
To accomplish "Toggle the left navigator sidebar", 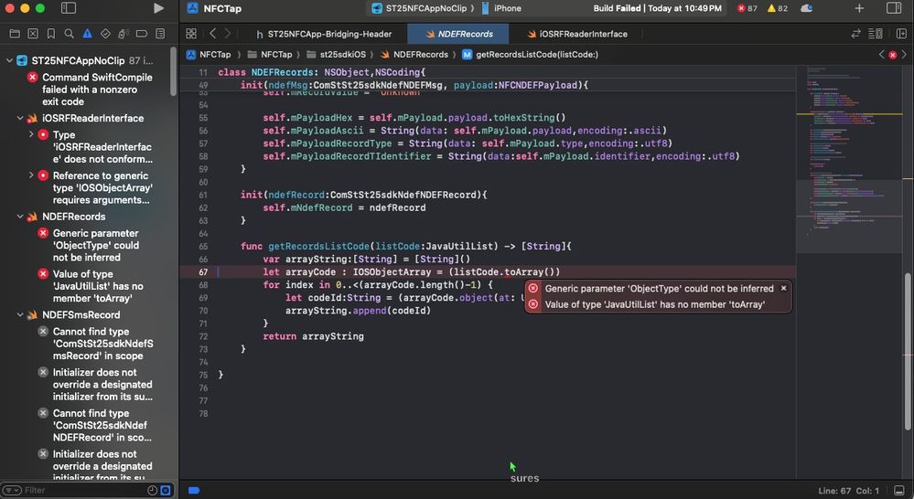I will [x=69, y=8].
